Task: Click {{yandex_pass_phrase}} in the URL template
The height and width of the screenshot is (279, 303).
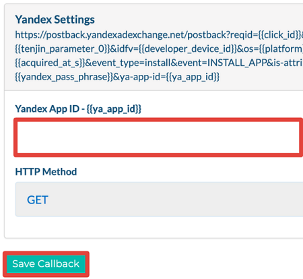Action: coord(64,77)
